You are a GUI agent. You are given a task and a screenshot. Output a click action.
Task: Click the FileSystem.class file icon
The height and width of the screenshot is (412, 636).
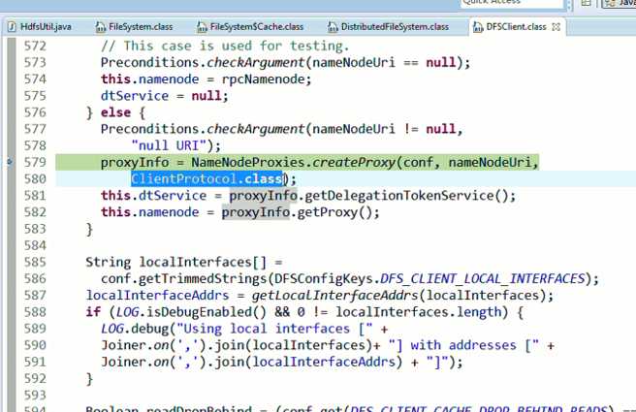(100, 27)
